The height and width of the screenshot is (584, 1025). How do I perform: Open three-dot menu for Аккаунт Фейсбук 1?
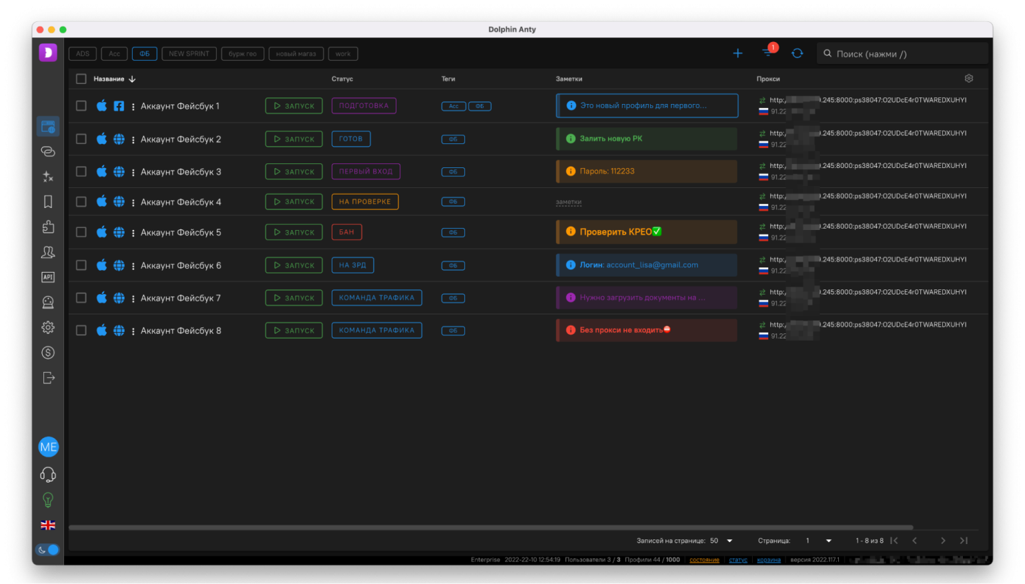pos(133,107)
